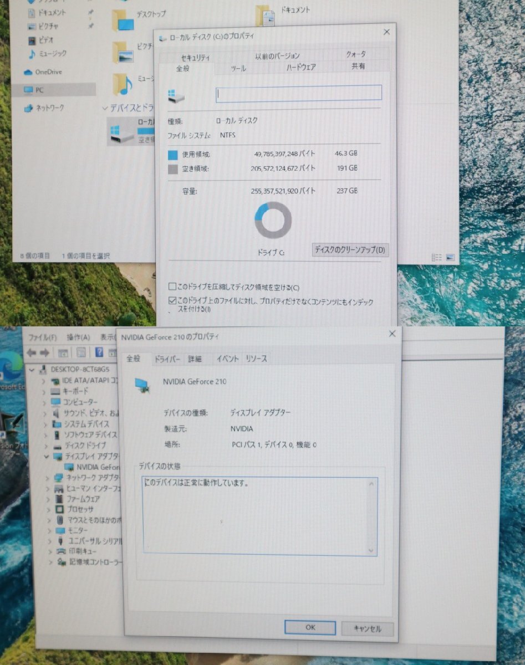Switch to the 共有 tab
525x665 pixels.
pyautogui.click(x=358, y=66)
